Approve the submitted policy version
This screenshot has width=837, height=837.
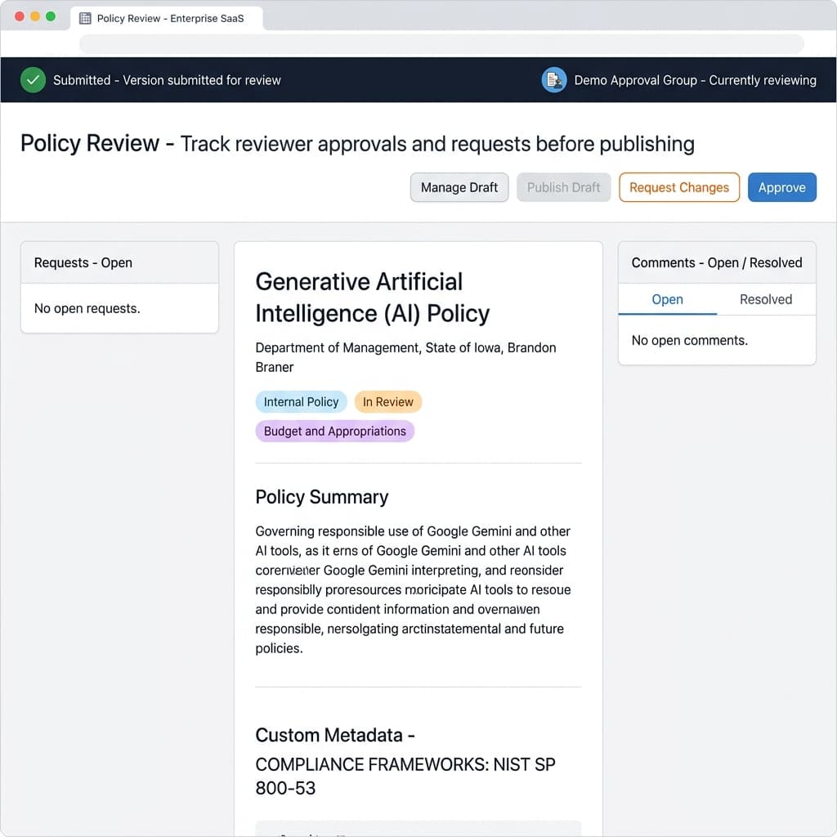point(781,187)
